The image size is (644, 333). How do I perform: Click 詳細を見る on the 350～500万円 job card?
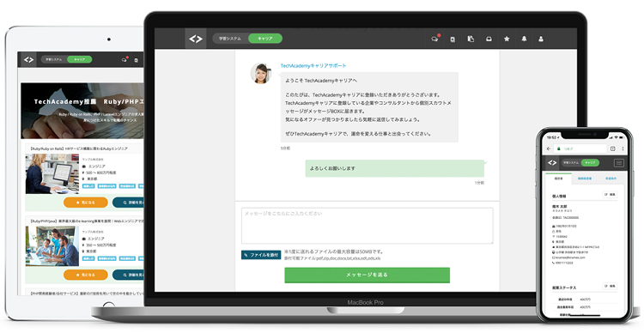click(x=128, y=275)
